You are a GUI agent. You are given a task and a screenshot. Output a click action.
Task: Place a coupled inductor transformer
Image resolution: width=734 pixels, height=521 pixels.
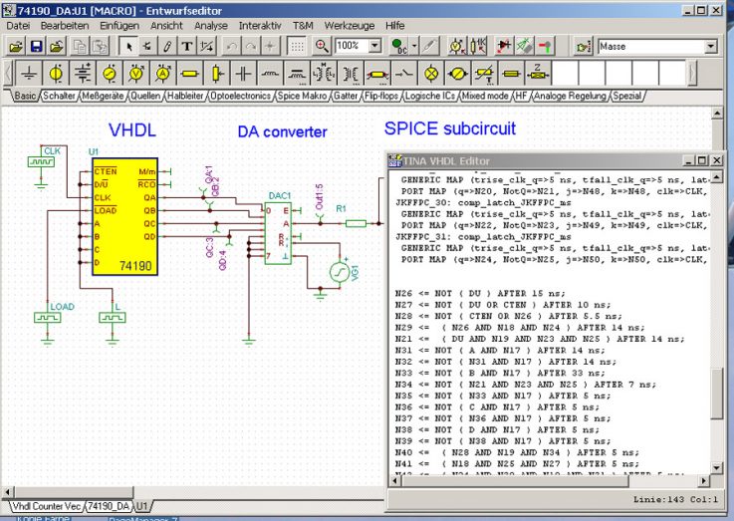(324, 73)
